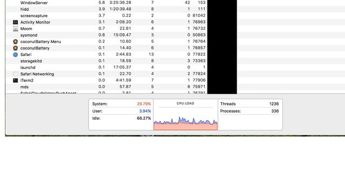Click Activity Monitor PID 76963

[199, 22]
